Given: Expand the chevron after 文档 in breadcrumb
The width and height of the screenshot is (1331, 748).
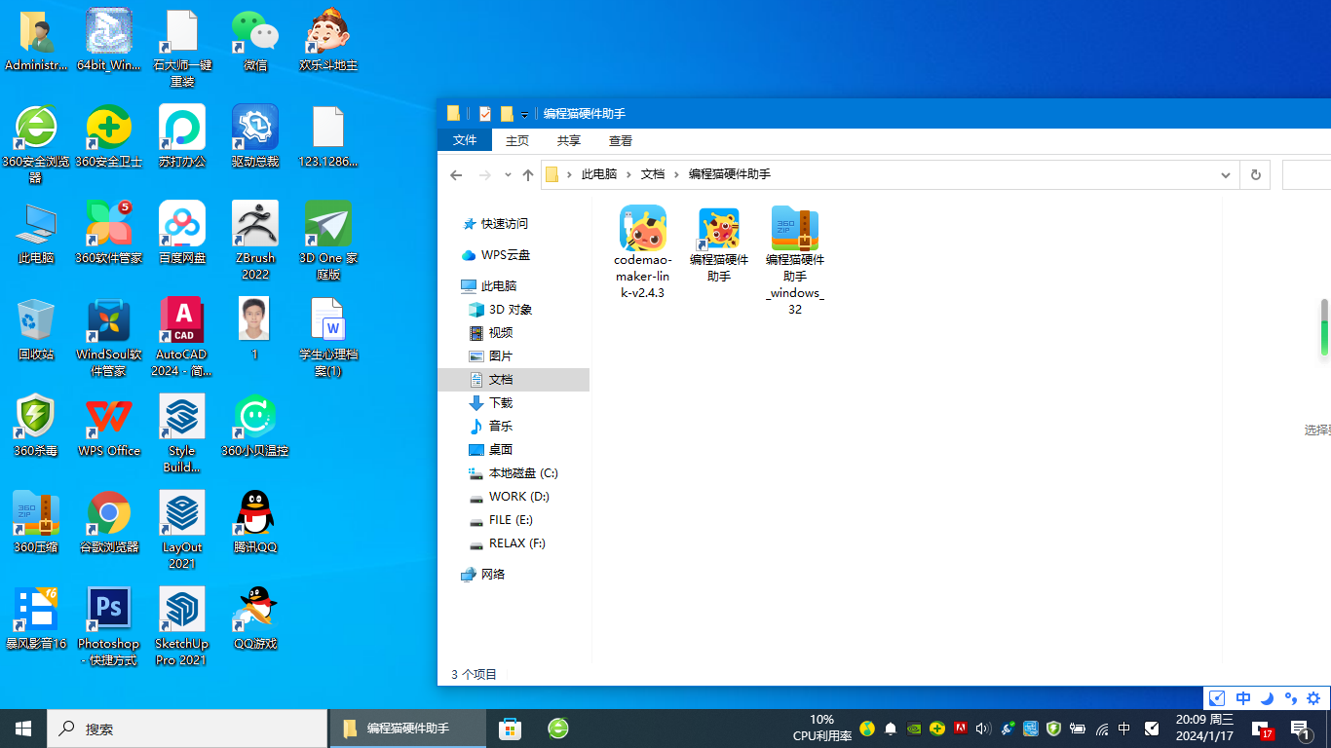Looking at the screenshot, I should (x=677, y=174).
